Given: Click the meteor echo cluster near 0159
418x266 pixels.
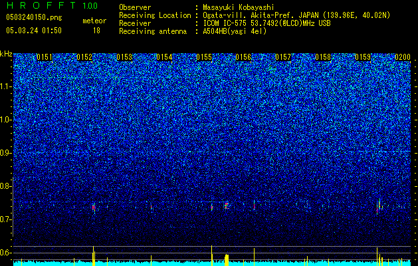Looking at the screenshot, I should (x=379, y=206).
